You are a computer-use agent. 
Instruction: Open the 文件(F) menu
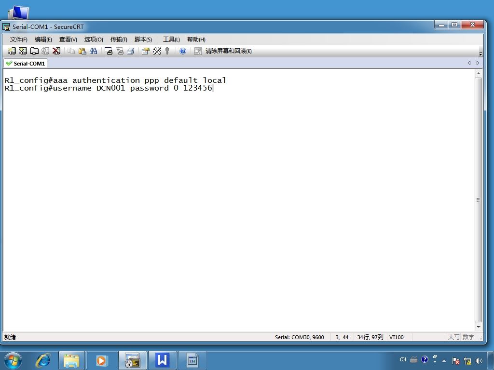click(x=19, y=40)
